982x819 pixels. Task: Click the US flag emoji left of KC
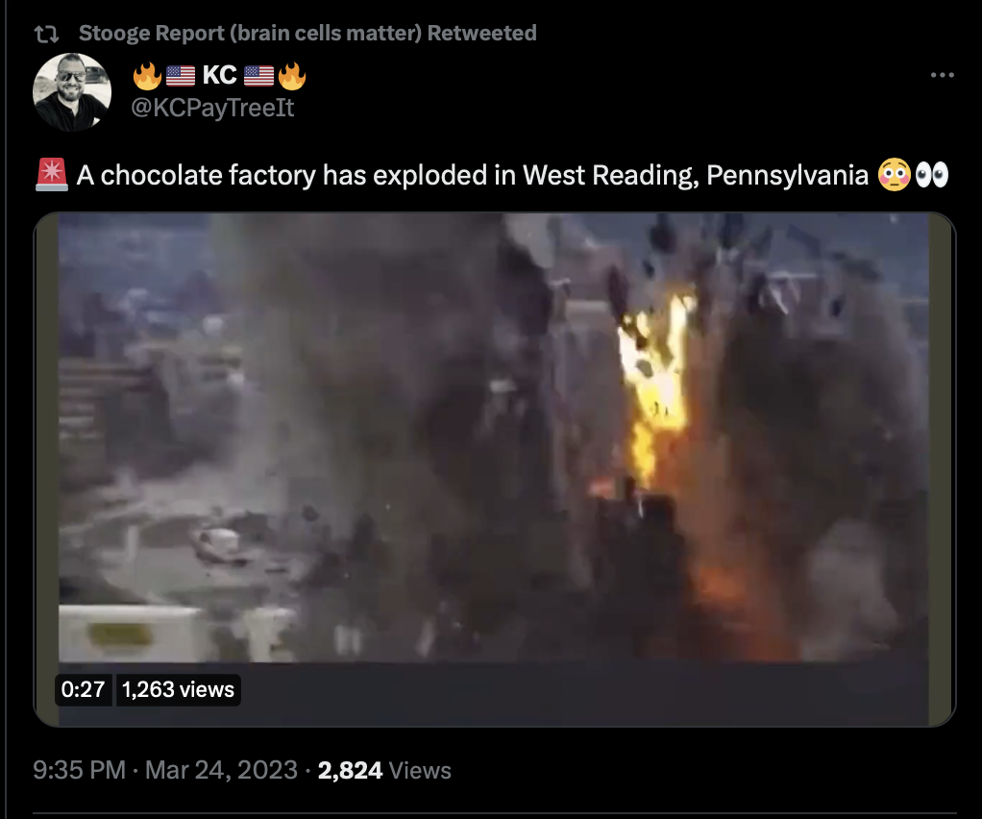point(181,76)
